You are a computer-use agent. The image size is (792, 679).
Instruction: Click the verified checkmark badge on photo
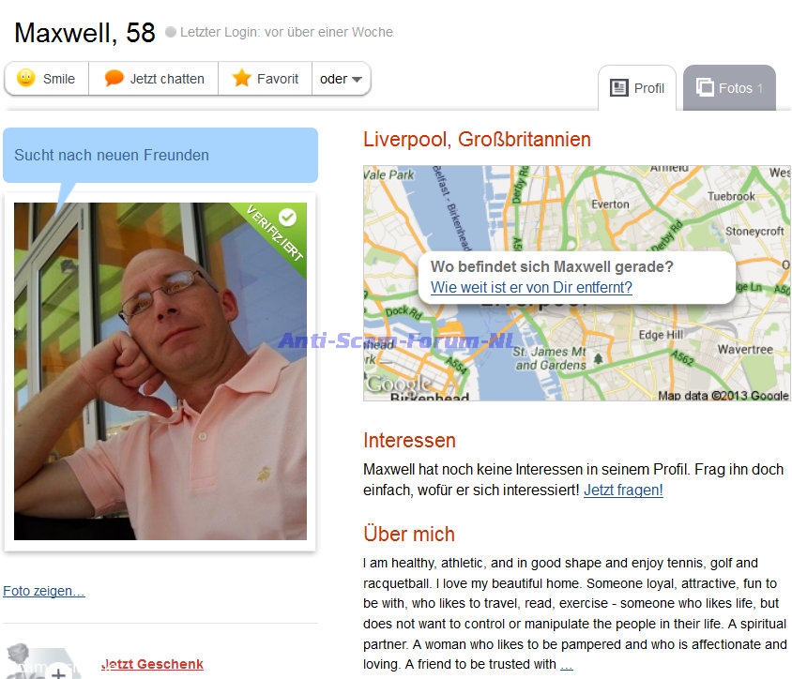click(x=287, y=218)
